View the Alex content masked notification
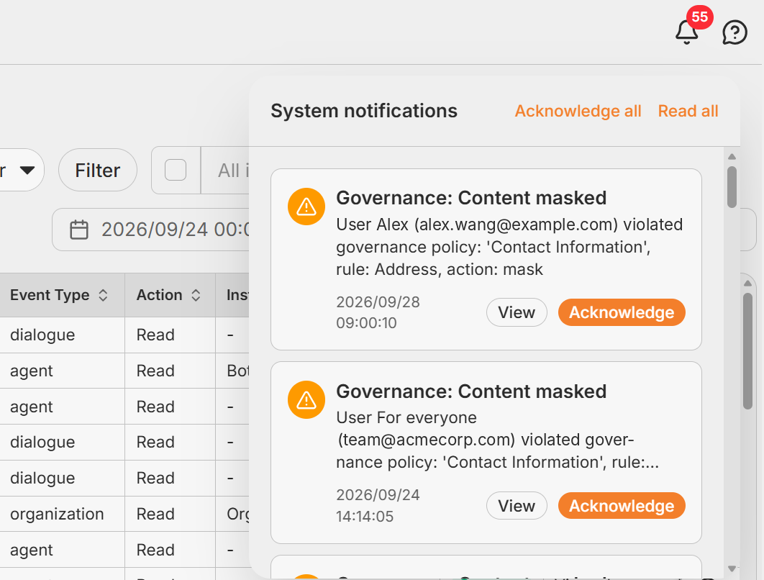The width and height of the screenshot is (764, 580). [517, 312]
